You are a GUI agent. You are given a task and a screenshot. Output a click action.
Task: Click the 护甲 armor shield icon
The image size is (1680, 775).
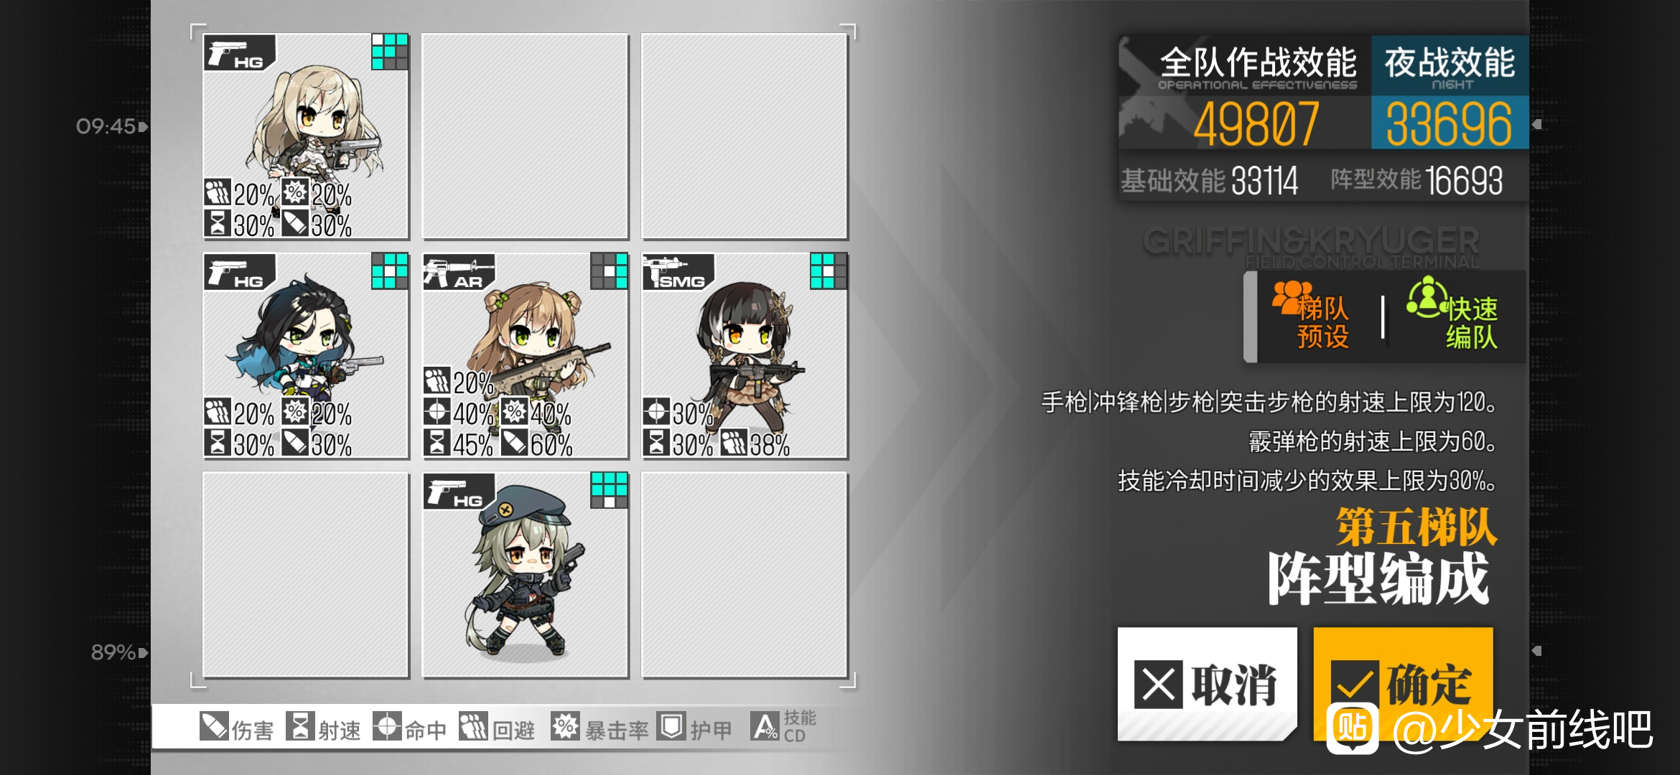(671, 726)
